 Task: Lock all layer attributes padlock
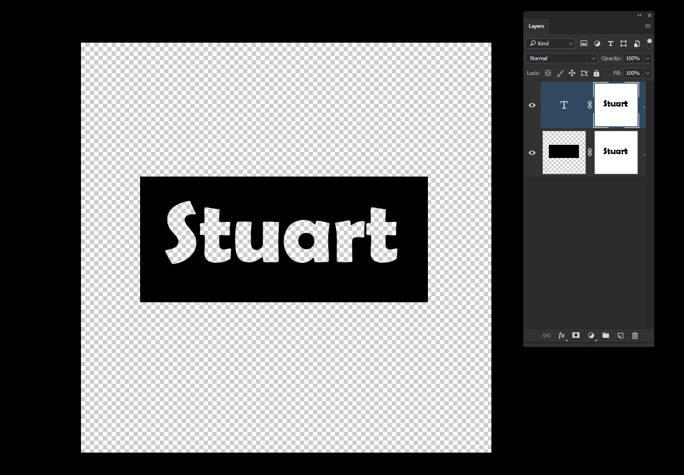click(596, 73)
